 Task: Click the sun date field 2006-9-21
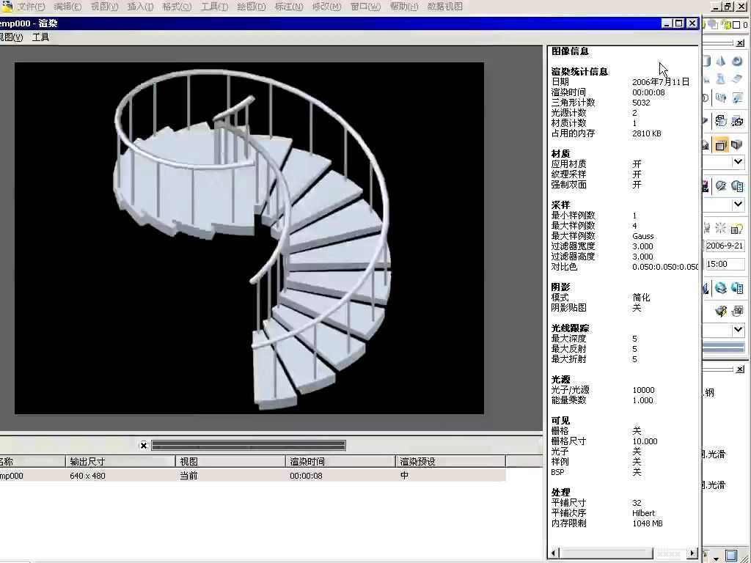pos(724,246)
